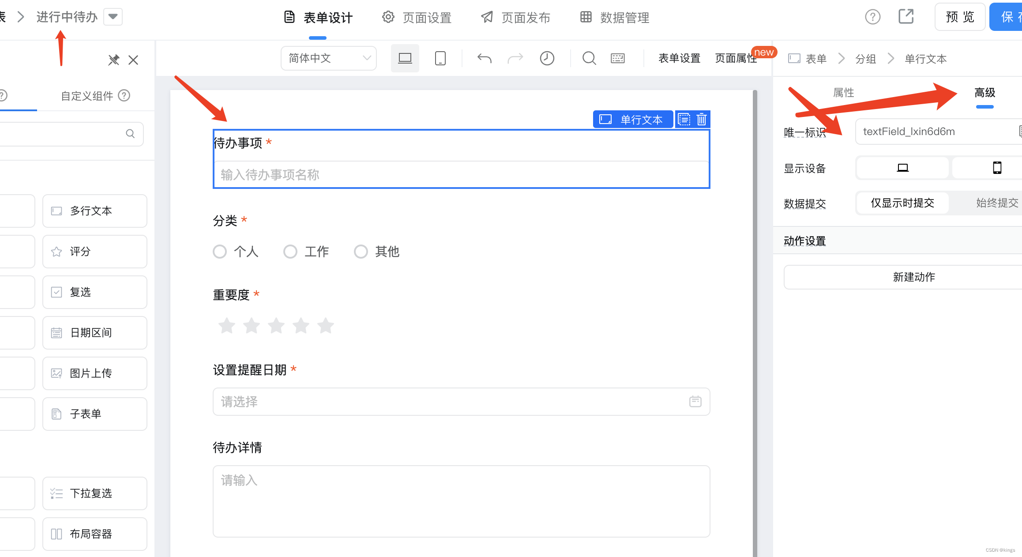The width and height of the screenshot is (1022, 557).
Task: Delete the selected 单行文本 field with trash icon
Action: click(701, 120)
